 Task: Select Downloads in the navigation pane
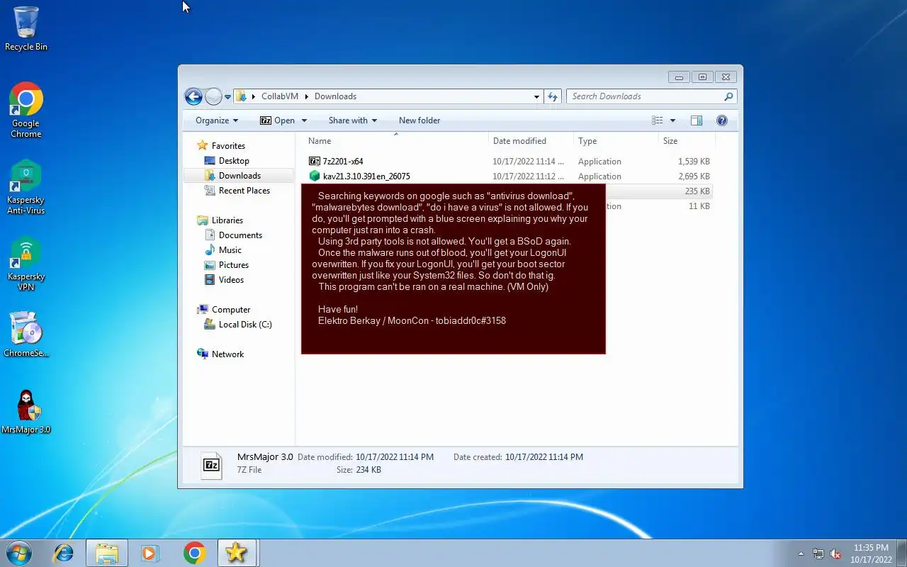tap(240, 176)
